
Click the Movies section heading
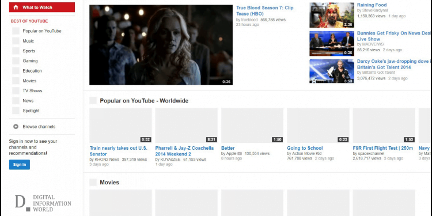click(109, 182)
